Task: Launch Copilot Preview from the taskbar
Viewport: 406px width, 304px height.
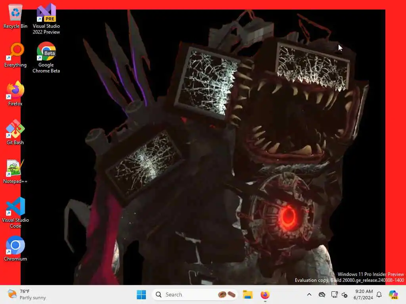Action: 393,294
